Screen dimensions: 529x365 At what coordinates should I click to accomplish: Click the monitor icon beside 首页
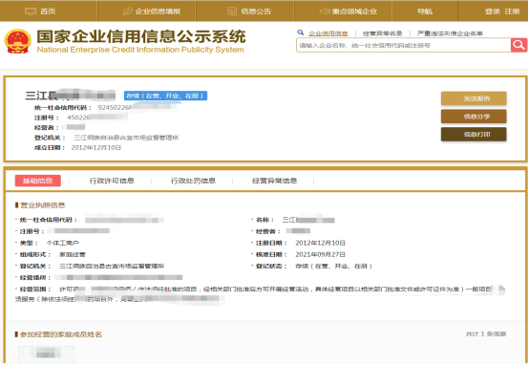coord(31,11)
